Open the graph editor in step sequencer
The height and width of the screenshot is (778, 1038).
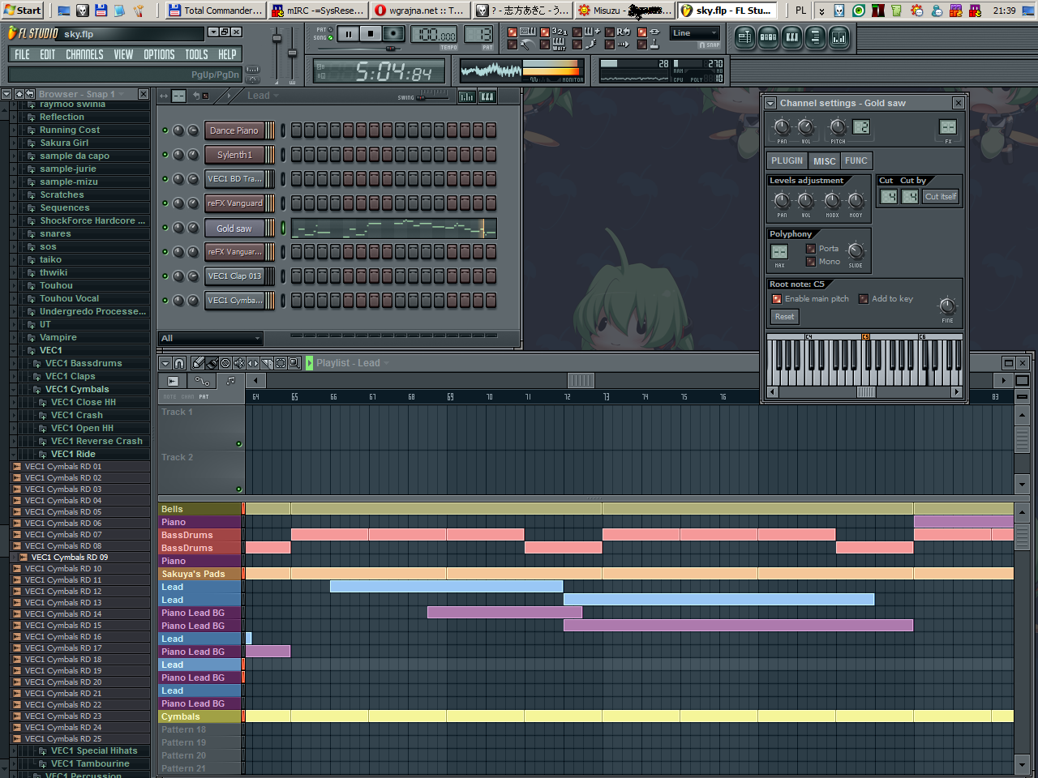click(467, 96)
